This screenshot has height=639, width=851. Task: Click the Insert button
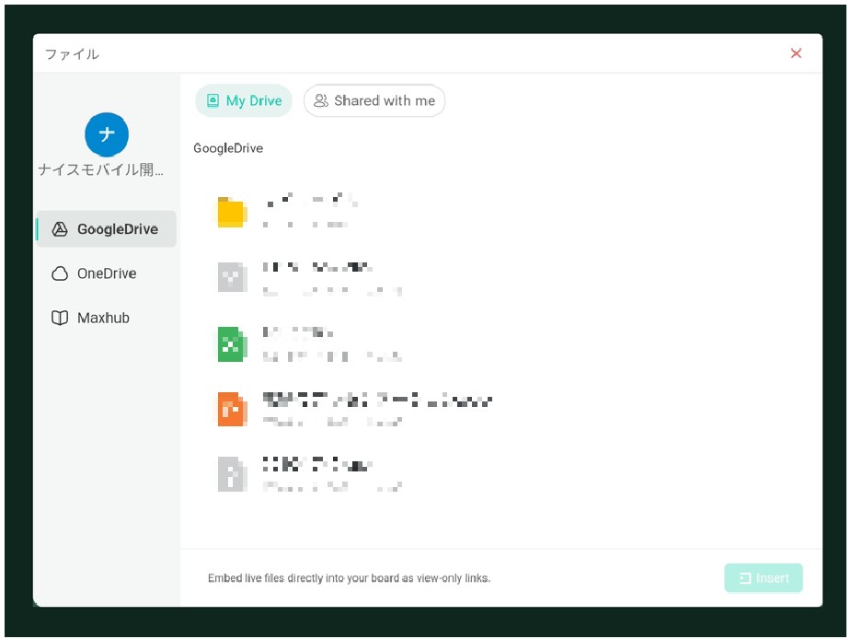click(764, 578)
